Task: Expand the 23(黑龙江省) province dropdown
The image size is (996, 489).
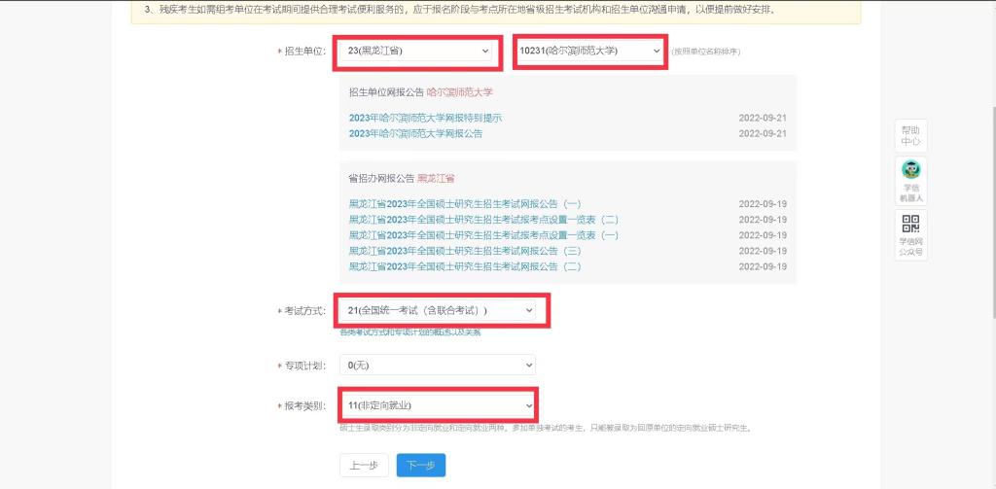Action: point(418,51)
